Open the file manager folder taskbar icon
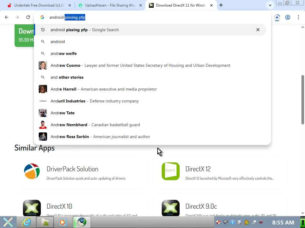This screenshot has width=305, height=228. [45, 222]
